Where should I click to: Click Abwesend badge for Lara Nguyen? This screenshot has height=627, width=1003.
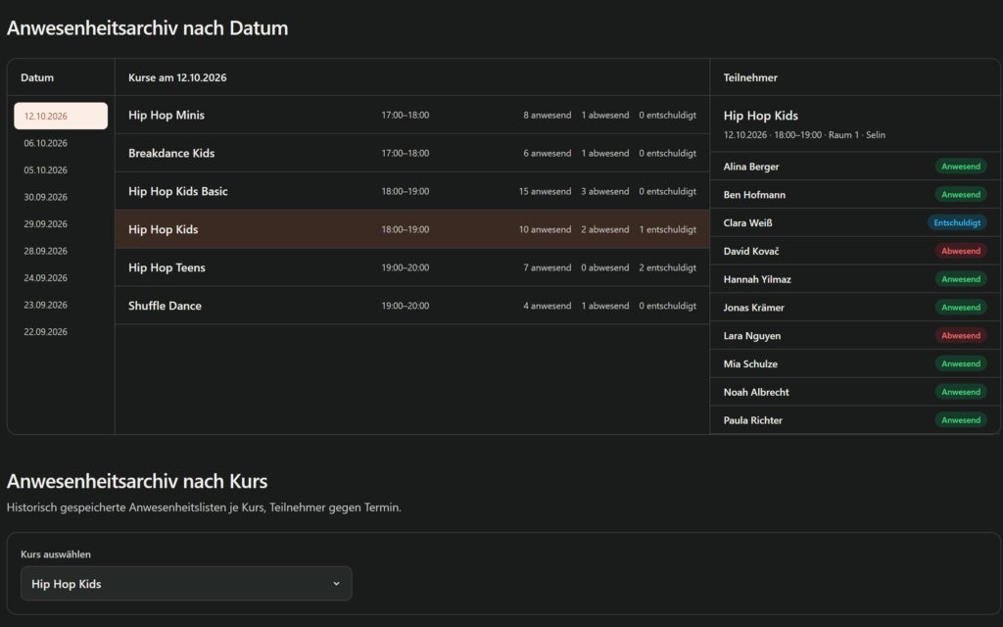click(x=961, y=335)
